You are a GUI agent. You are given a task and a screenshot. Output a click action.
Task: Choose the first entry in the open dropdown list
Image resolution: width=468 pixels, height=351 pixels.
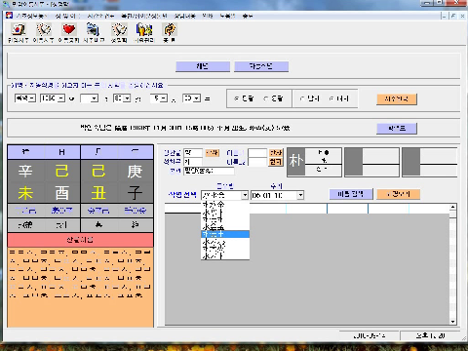tap(225, 205)
